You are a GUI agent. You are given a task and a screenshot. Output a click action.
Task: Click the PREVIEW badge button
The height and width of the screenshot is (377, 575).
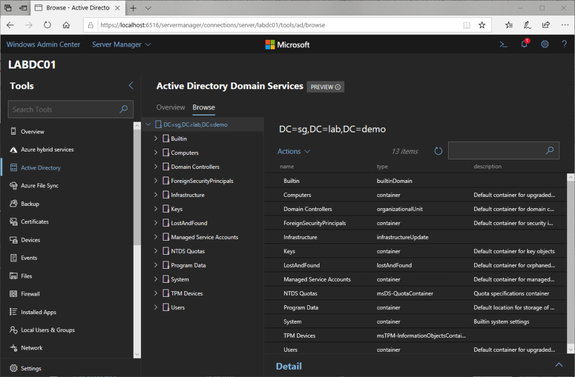(x=325, y=87)
